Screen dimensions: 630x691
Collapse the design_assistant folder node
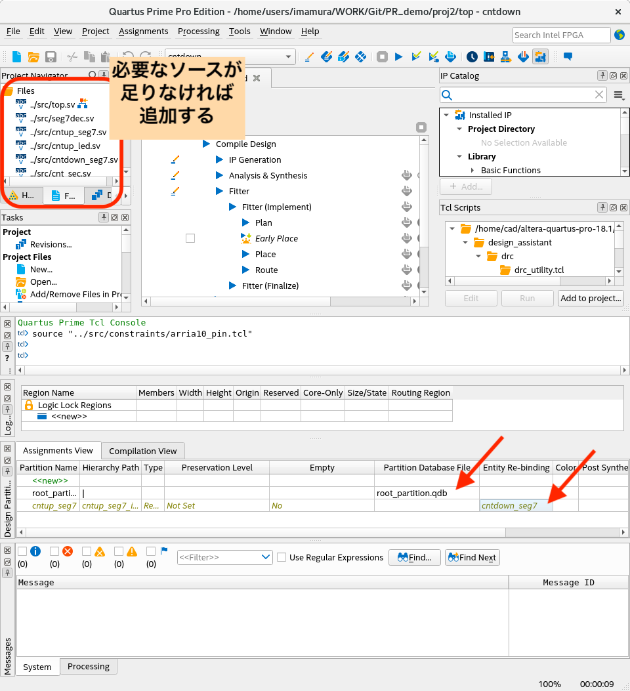(465, 242)
